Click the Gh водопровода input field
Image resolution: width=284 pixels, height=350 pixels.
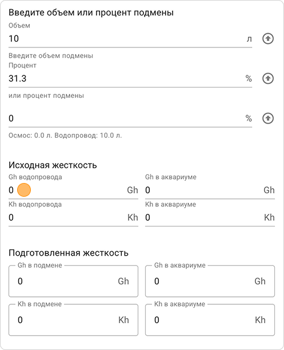click(x=73, y=190)
